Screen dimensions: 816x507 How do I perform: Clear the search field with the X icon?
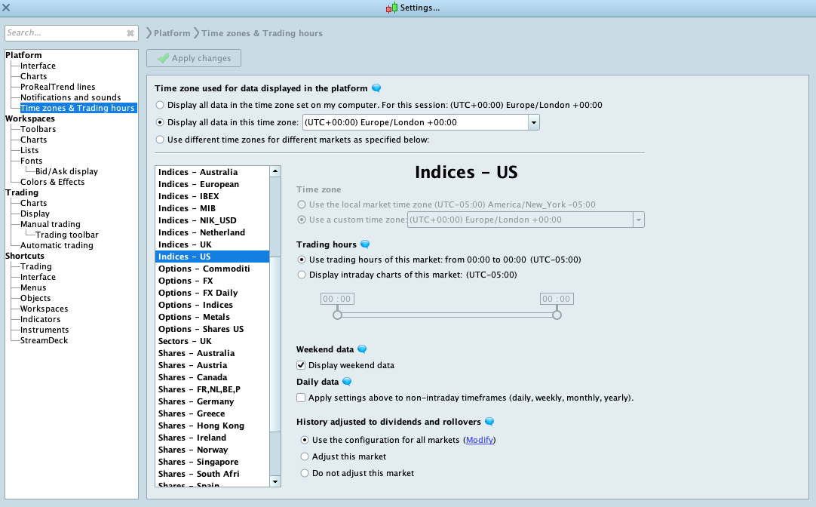(130, 32)
